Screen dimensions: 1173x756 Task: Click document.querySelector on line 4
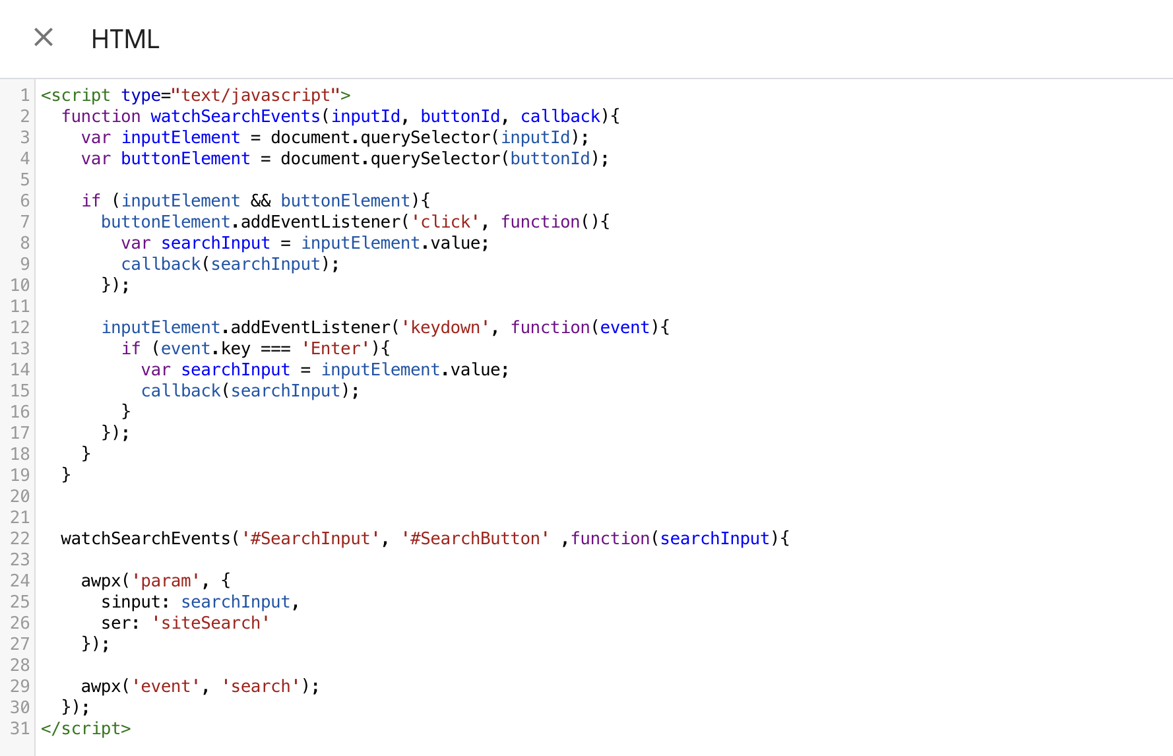point(390,159)
